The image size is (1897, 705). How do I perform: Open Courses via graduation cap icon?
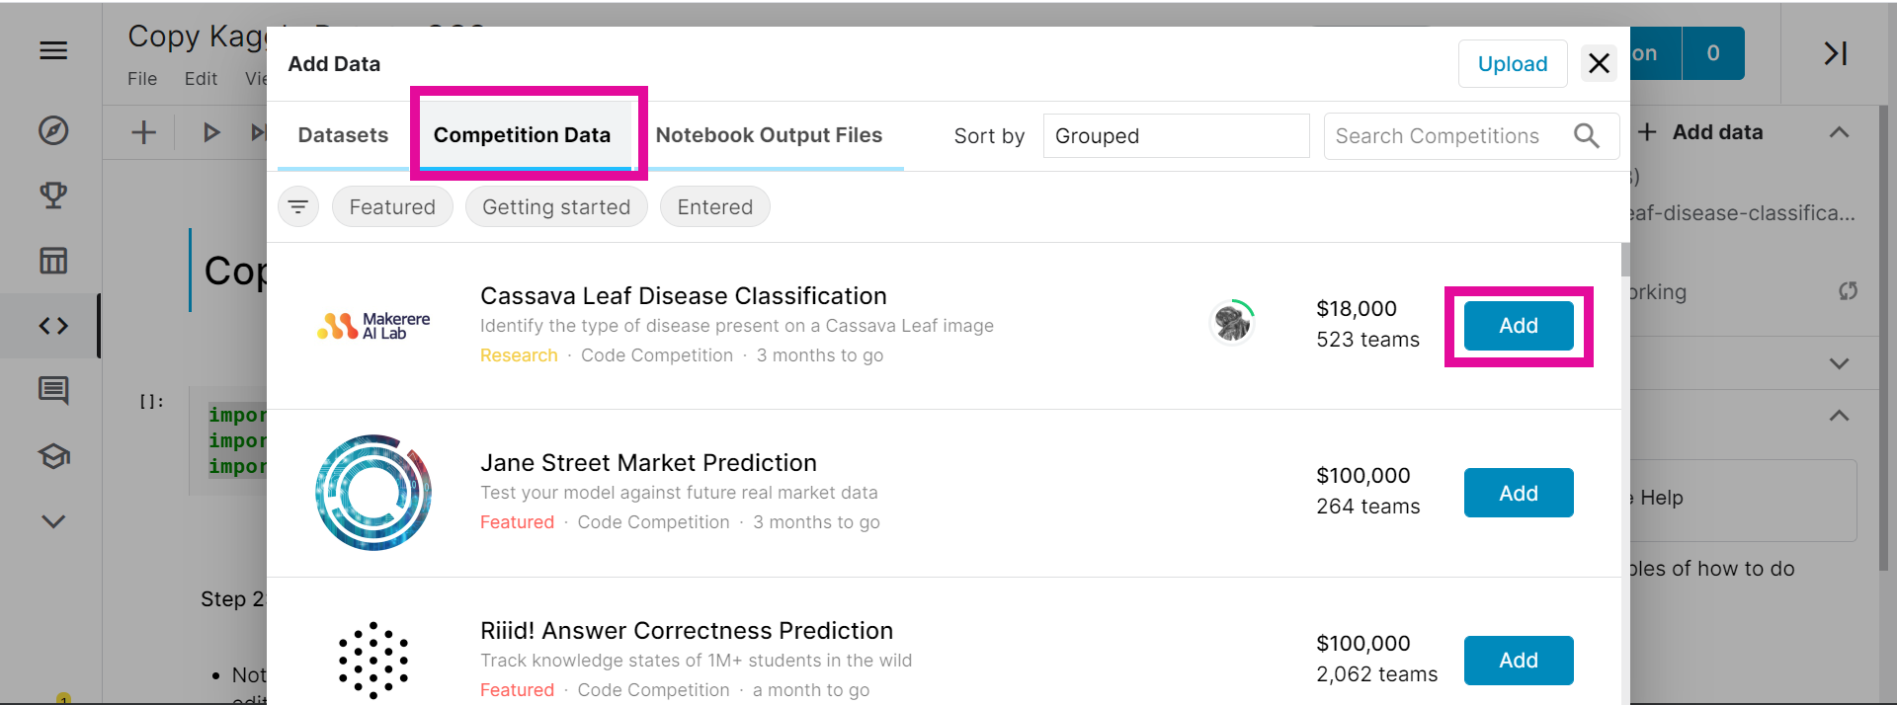[x=53, y=456]
